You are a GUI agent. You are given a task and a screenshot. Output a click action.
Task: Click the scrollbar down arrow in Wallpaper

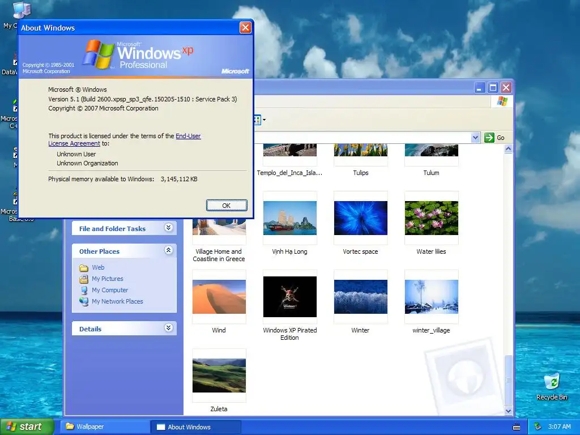(x=508, y=411)
